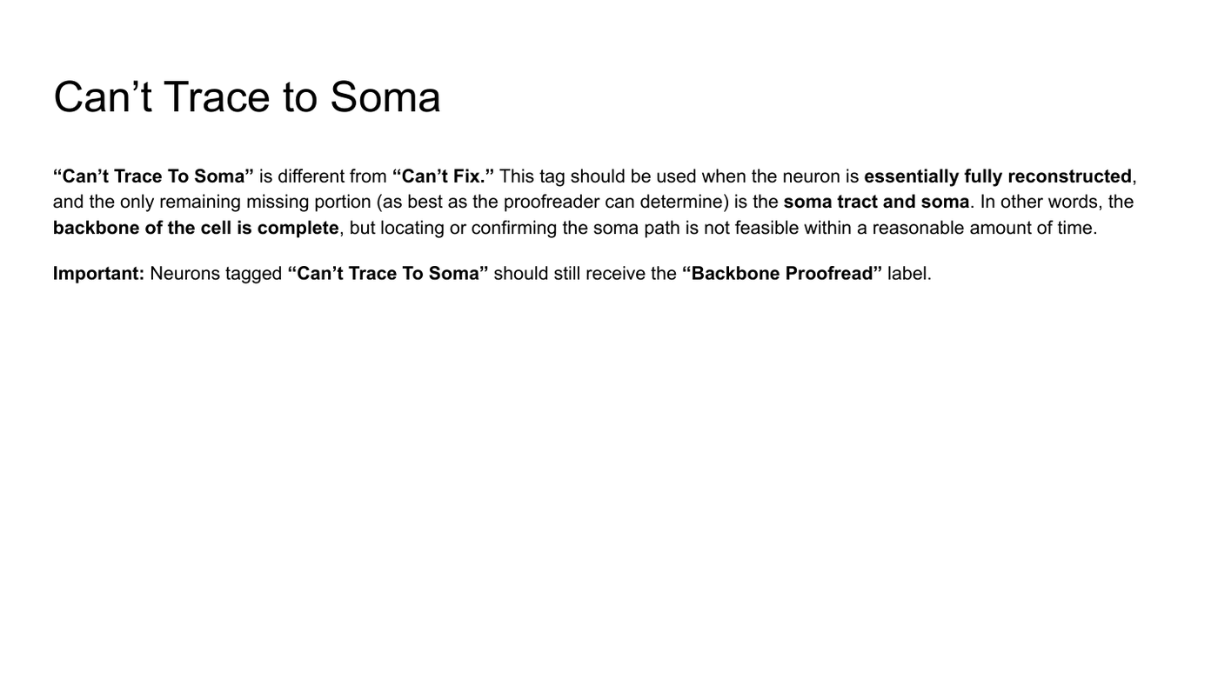Click the slide title 'Can't Trace to Soma'

point(247,96)
